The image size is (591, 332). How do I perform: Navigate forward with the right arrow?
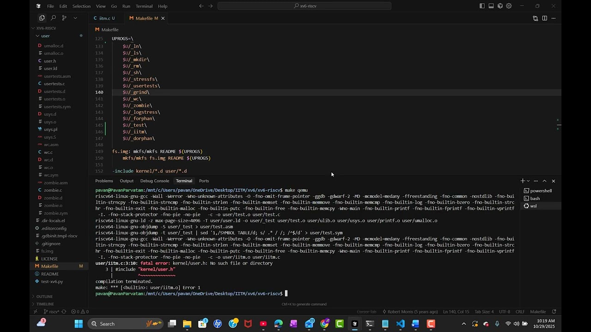[211, 6]
